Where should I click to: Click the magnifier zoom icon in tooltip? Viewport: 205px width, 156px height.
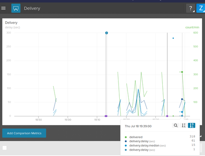175,125
